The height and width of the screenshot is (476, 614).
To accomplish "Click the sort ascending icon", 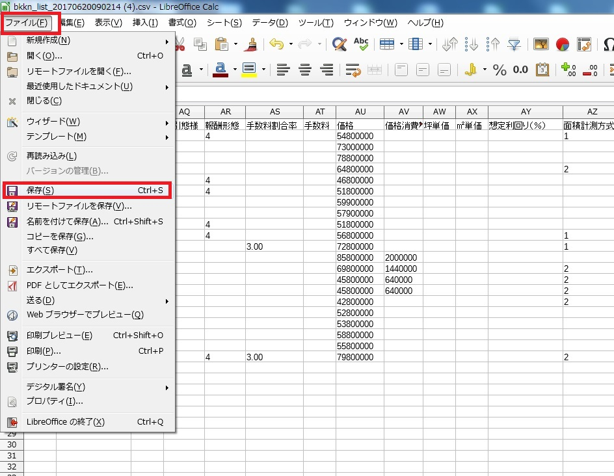I will (472, 44).
